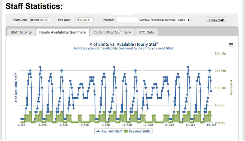Open the chart hamburger context menu
The height and width of the screenshot is (141, 245).
point(231,45)
